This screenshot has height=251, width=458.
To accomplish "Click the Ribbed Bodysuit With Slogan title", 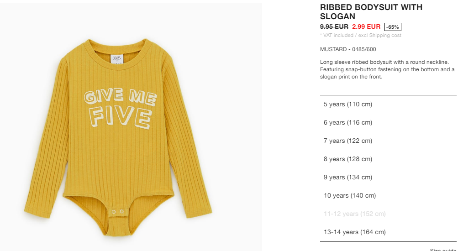I will point(371,12).
